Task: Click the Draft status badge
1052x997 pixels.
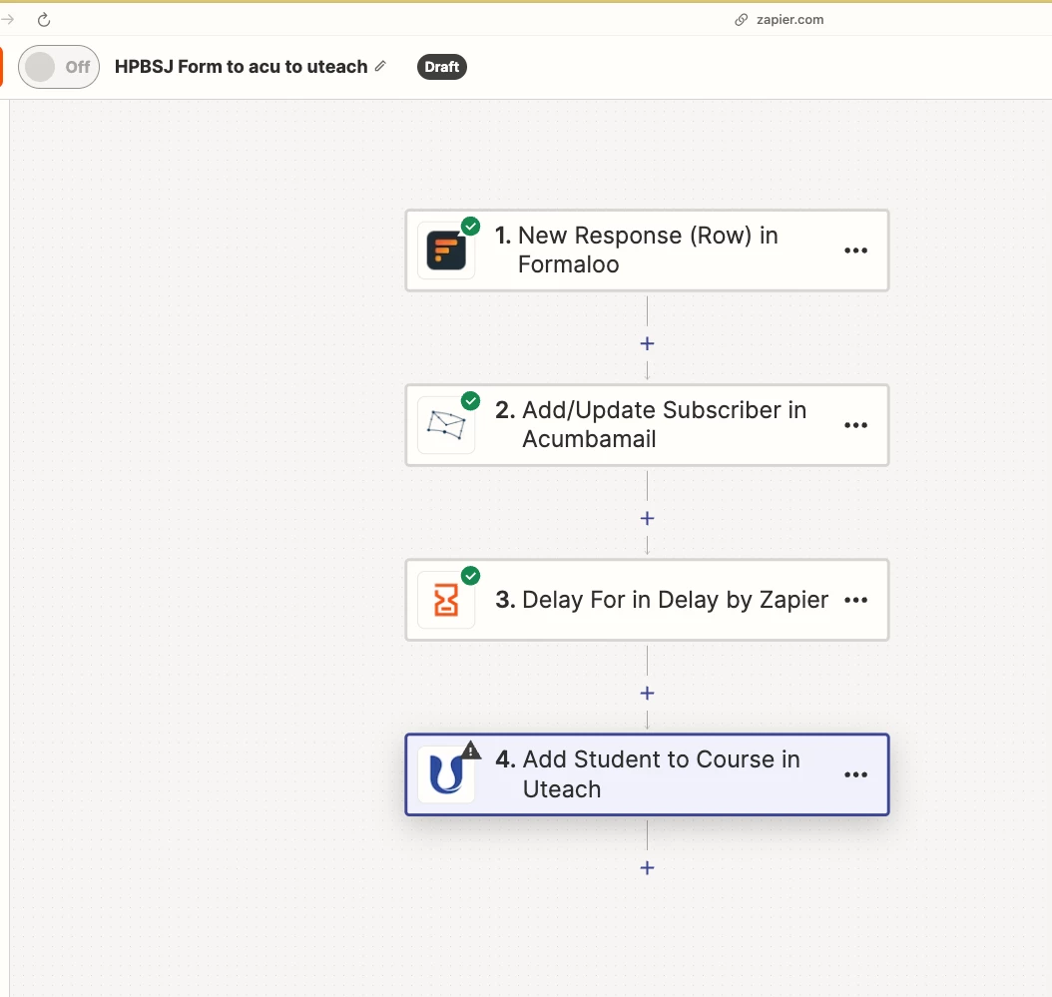Action: (x=441, y=67)
